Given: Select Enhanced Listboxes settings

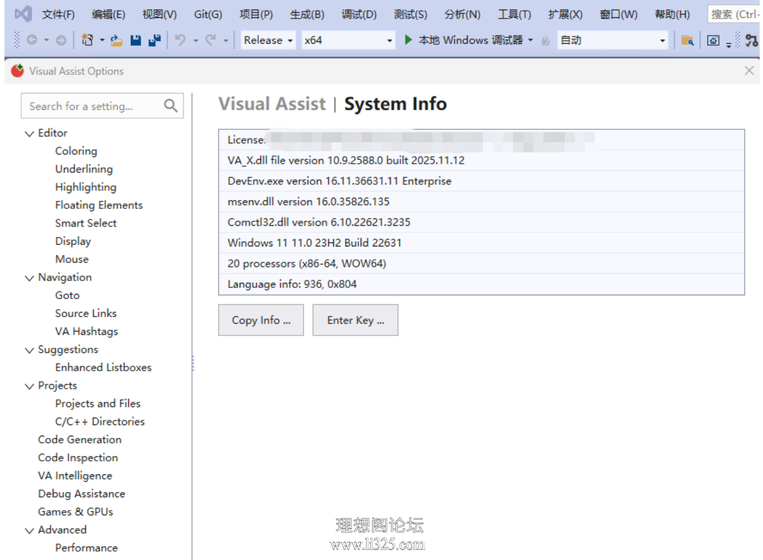Looking at the screenshot, I should (x=103, y=367).
